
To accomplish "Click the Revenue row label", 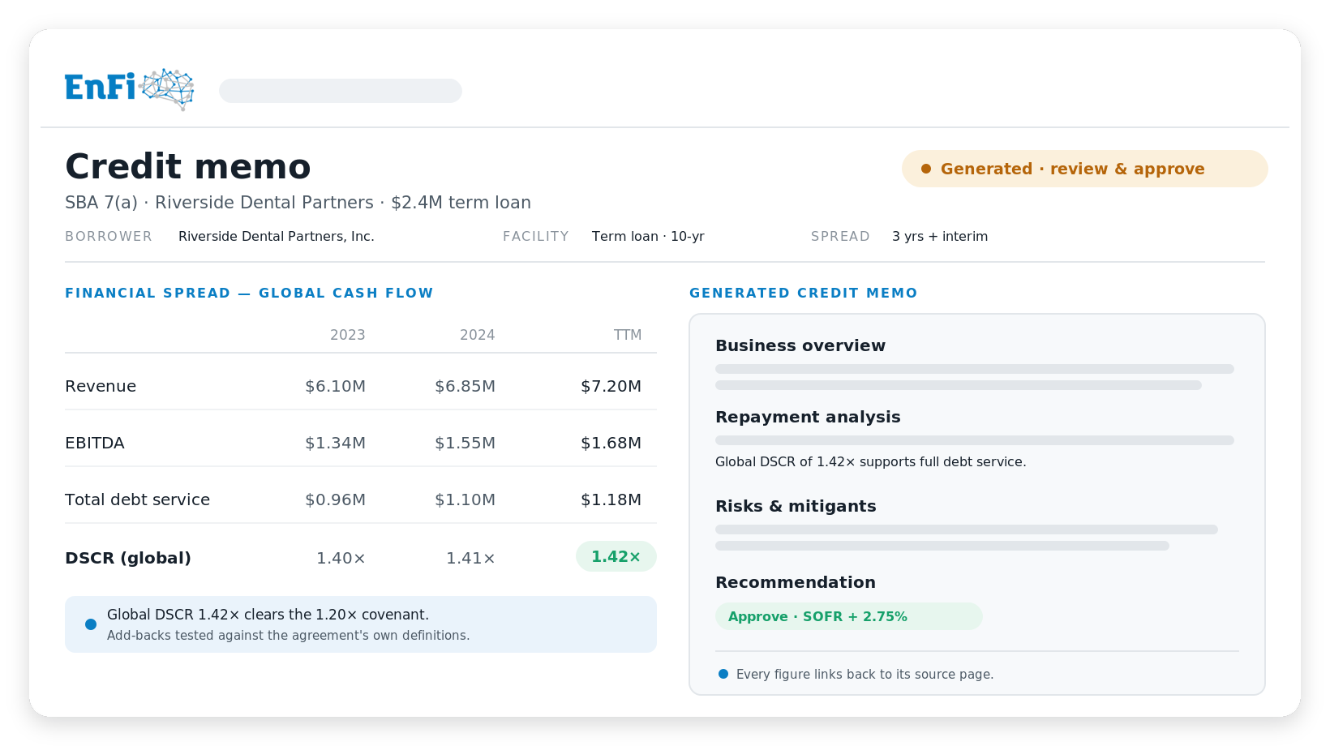I will (101, 386).
